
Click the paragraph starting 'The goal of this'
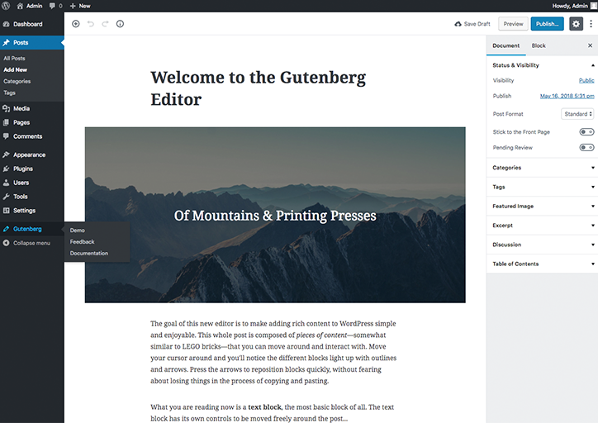click(x=273, y=352)
